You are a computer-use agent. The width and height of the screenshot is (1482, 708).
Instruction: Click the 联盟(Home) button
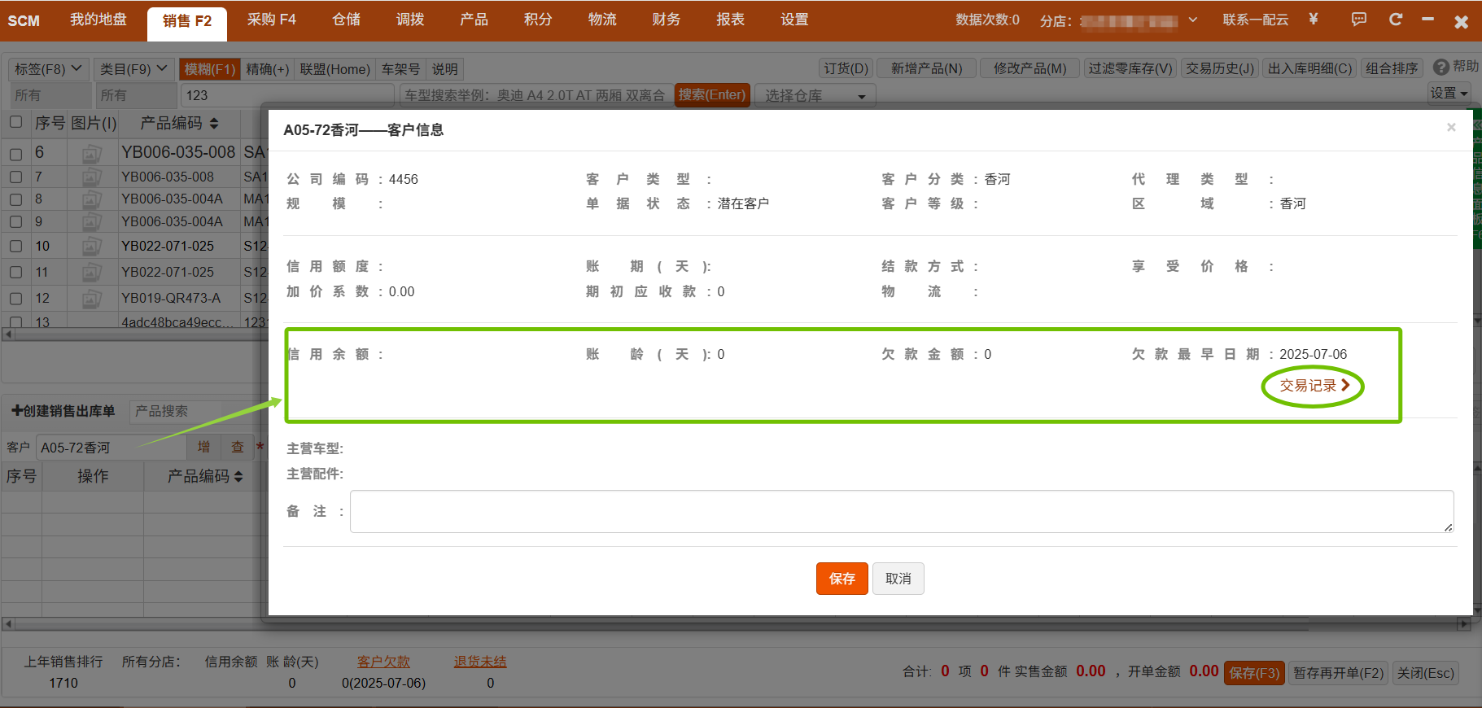[335, 69]
